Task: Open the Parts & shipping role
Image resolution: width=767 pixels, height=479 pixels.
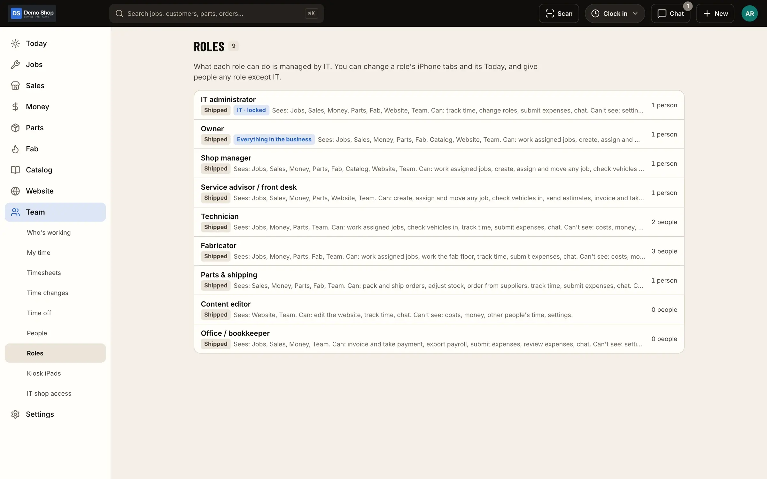Action: tap(439, 280)
